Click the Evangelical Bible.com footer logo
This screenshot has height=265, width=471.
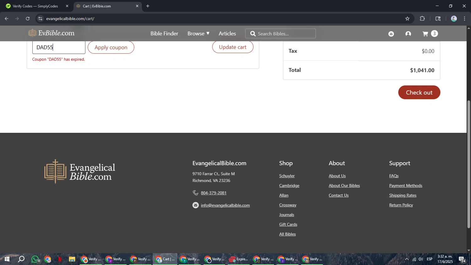pyautogui.click(x=80, y=171)
